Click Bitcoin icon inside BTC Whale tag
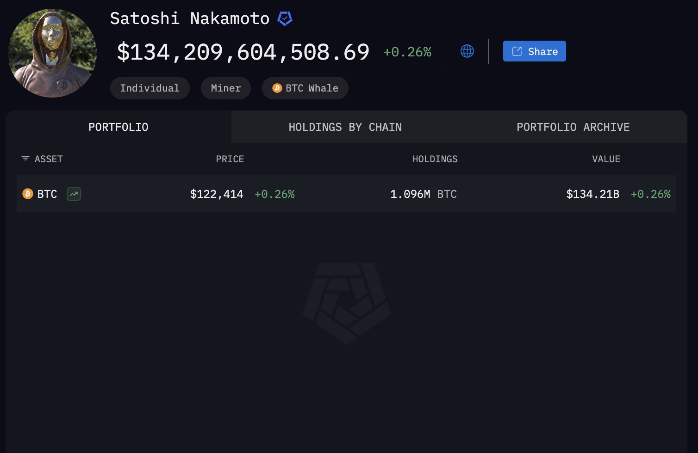 [x=277, y=88]
